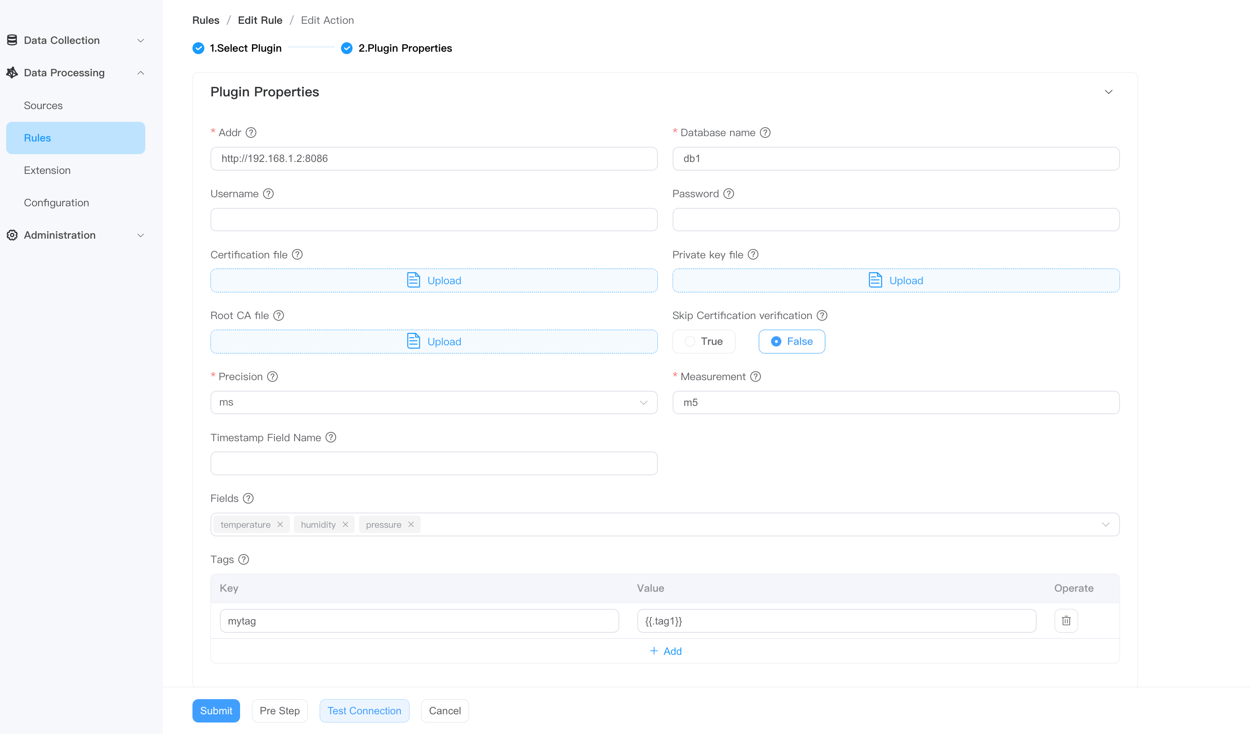Click the help icon next to Tags
Image resolution: width=1250 pixels, height=734 pixels.
(x=243, y=559)
